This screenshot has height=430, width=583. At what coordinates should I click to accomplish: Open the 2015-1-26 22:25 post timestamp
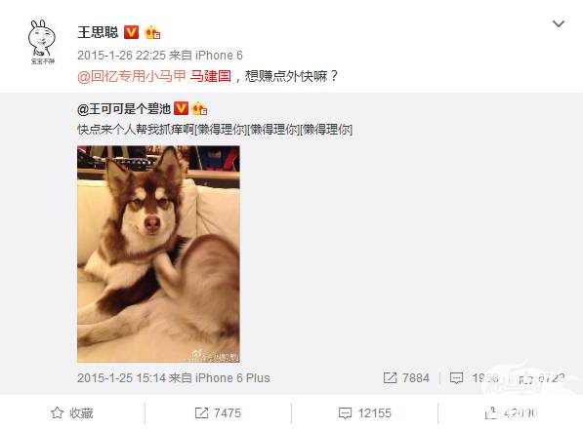point(121,56)
